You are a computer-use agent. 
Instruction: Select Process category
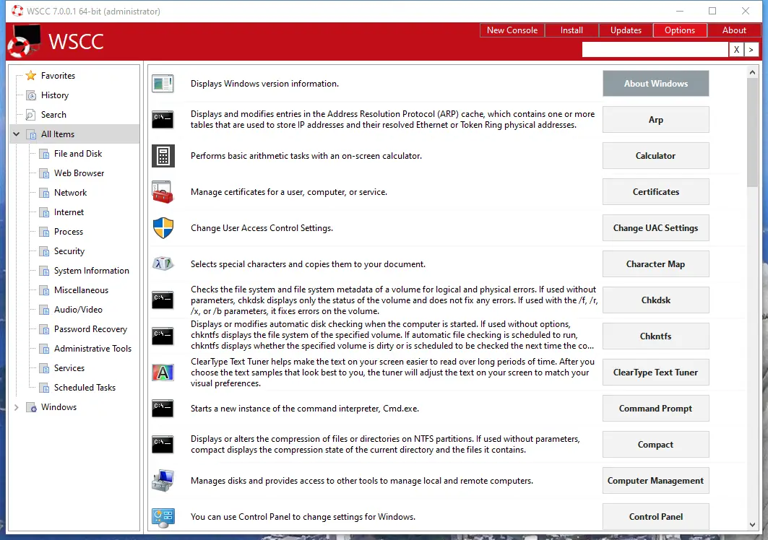click(68, 232)
